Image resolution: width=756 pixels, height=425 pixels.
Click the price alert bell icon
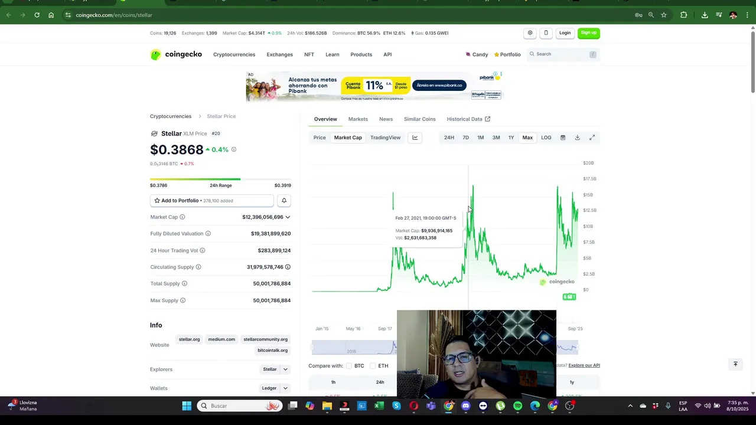coord(284,201)
